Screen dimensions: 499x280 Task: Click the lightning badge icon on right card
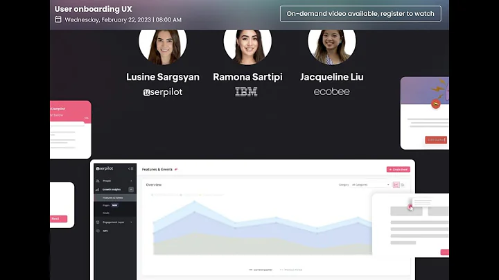point(436,104)
